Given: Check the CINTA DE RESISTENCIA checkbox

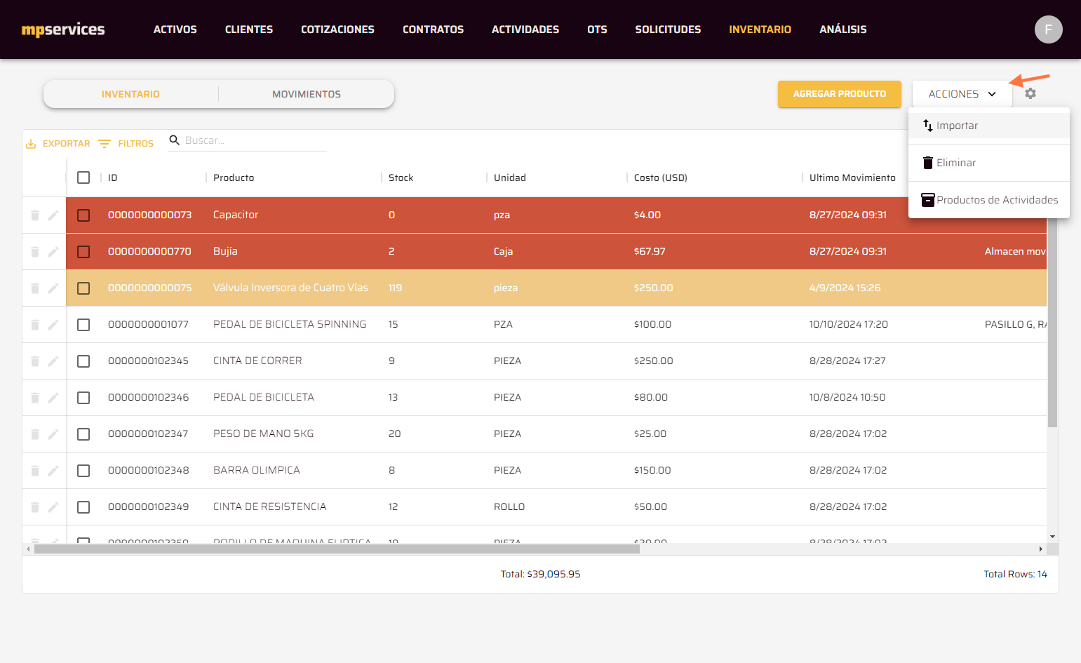Looking at the screenshot, I should [x=83, y=507].
